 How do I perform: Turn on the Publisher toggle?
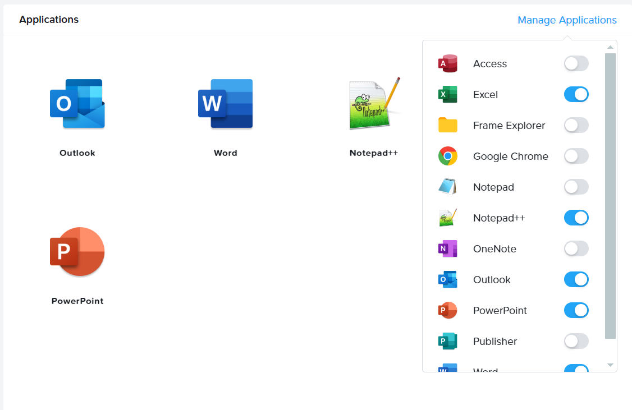(x=576, y=341)
